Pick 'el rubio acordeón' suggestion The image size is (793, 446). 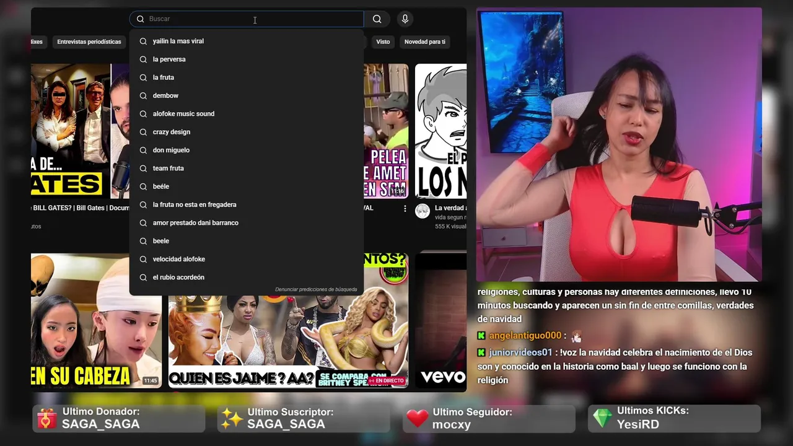pos(247,278)
